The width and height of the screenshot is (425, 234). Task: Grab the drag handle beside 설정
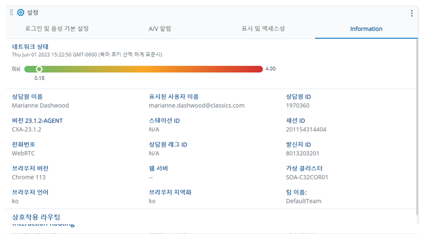tap(11, 12)
